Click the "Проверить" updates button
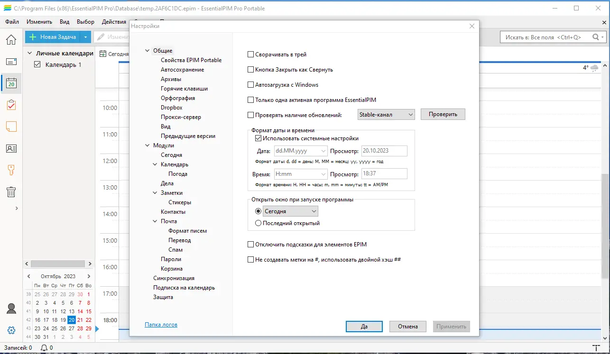Image resolution: width=610 pixels, height=354 pixels. point(443,114)
